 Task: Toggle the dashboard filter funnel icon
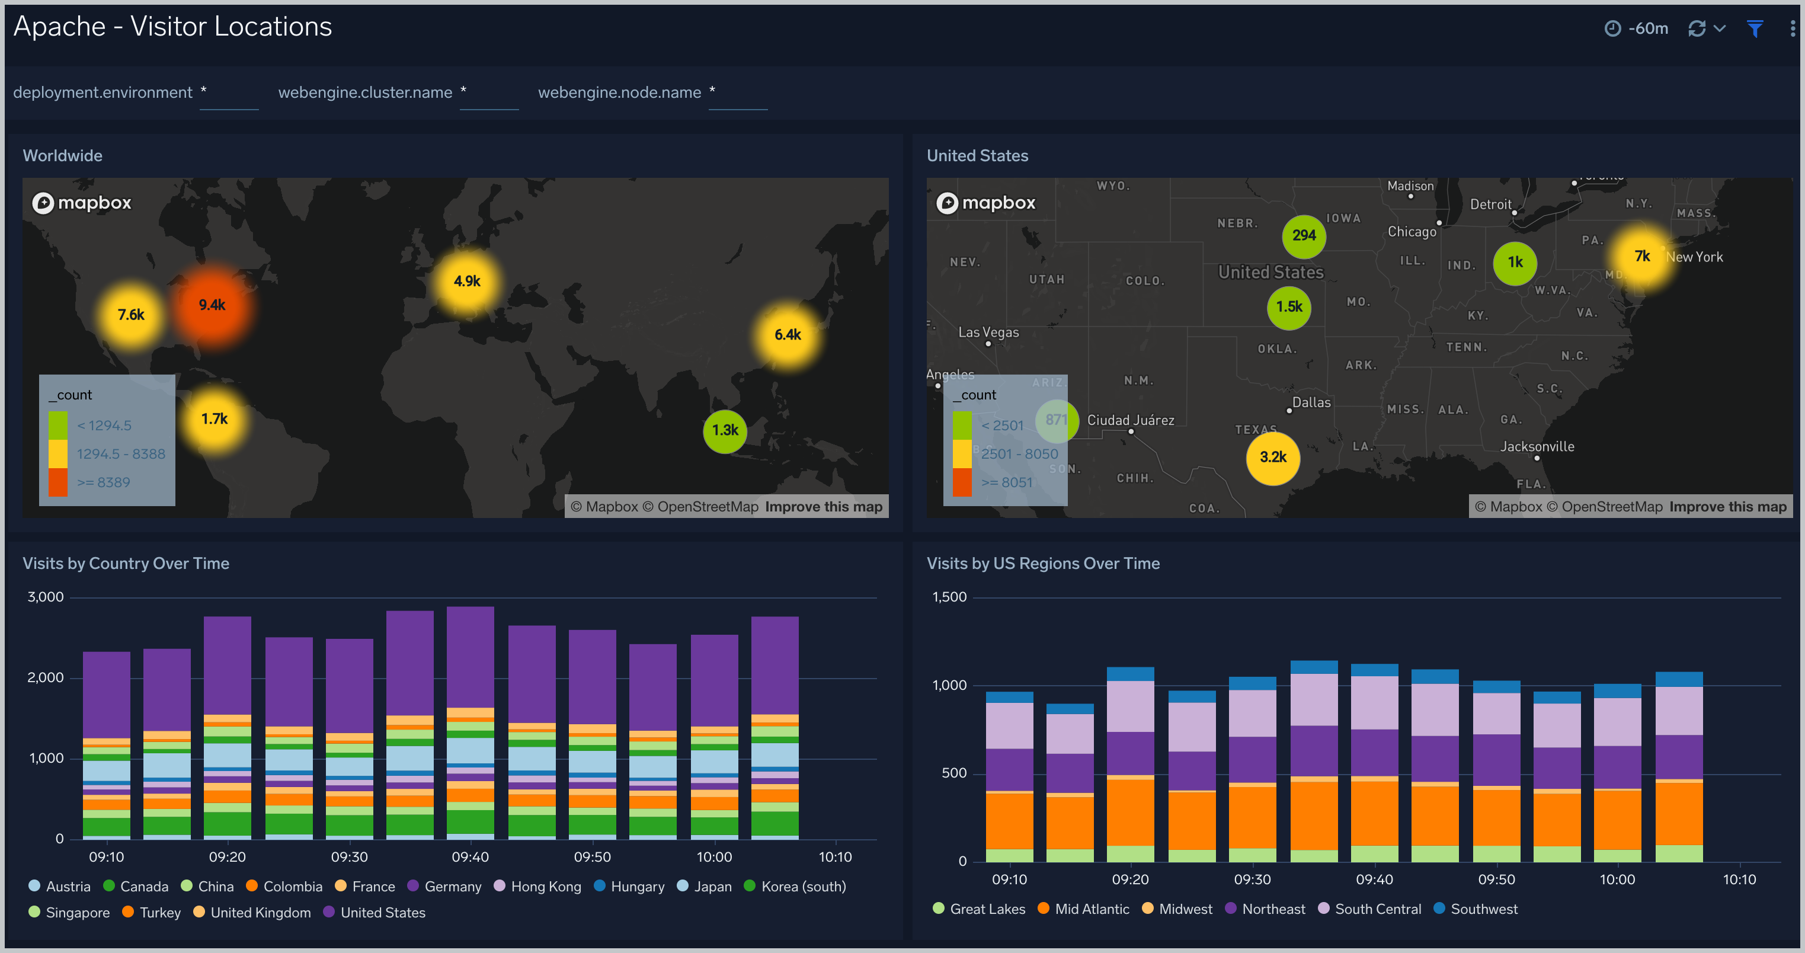tap(1755, 28)
